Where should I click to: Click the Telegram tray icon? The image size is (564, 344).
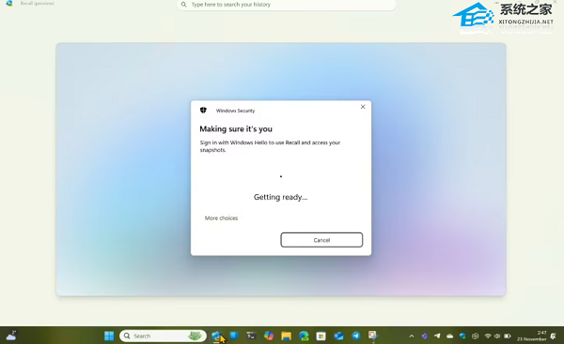click(x=437, y=336)
